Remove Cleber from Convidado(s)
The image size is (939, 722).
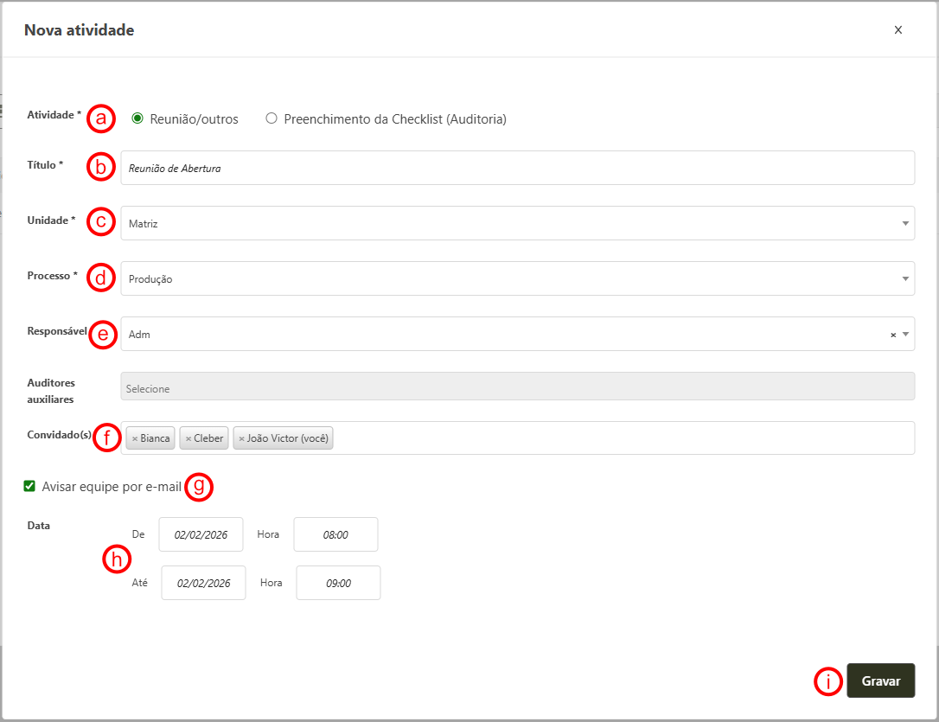[x=188, y=439]
